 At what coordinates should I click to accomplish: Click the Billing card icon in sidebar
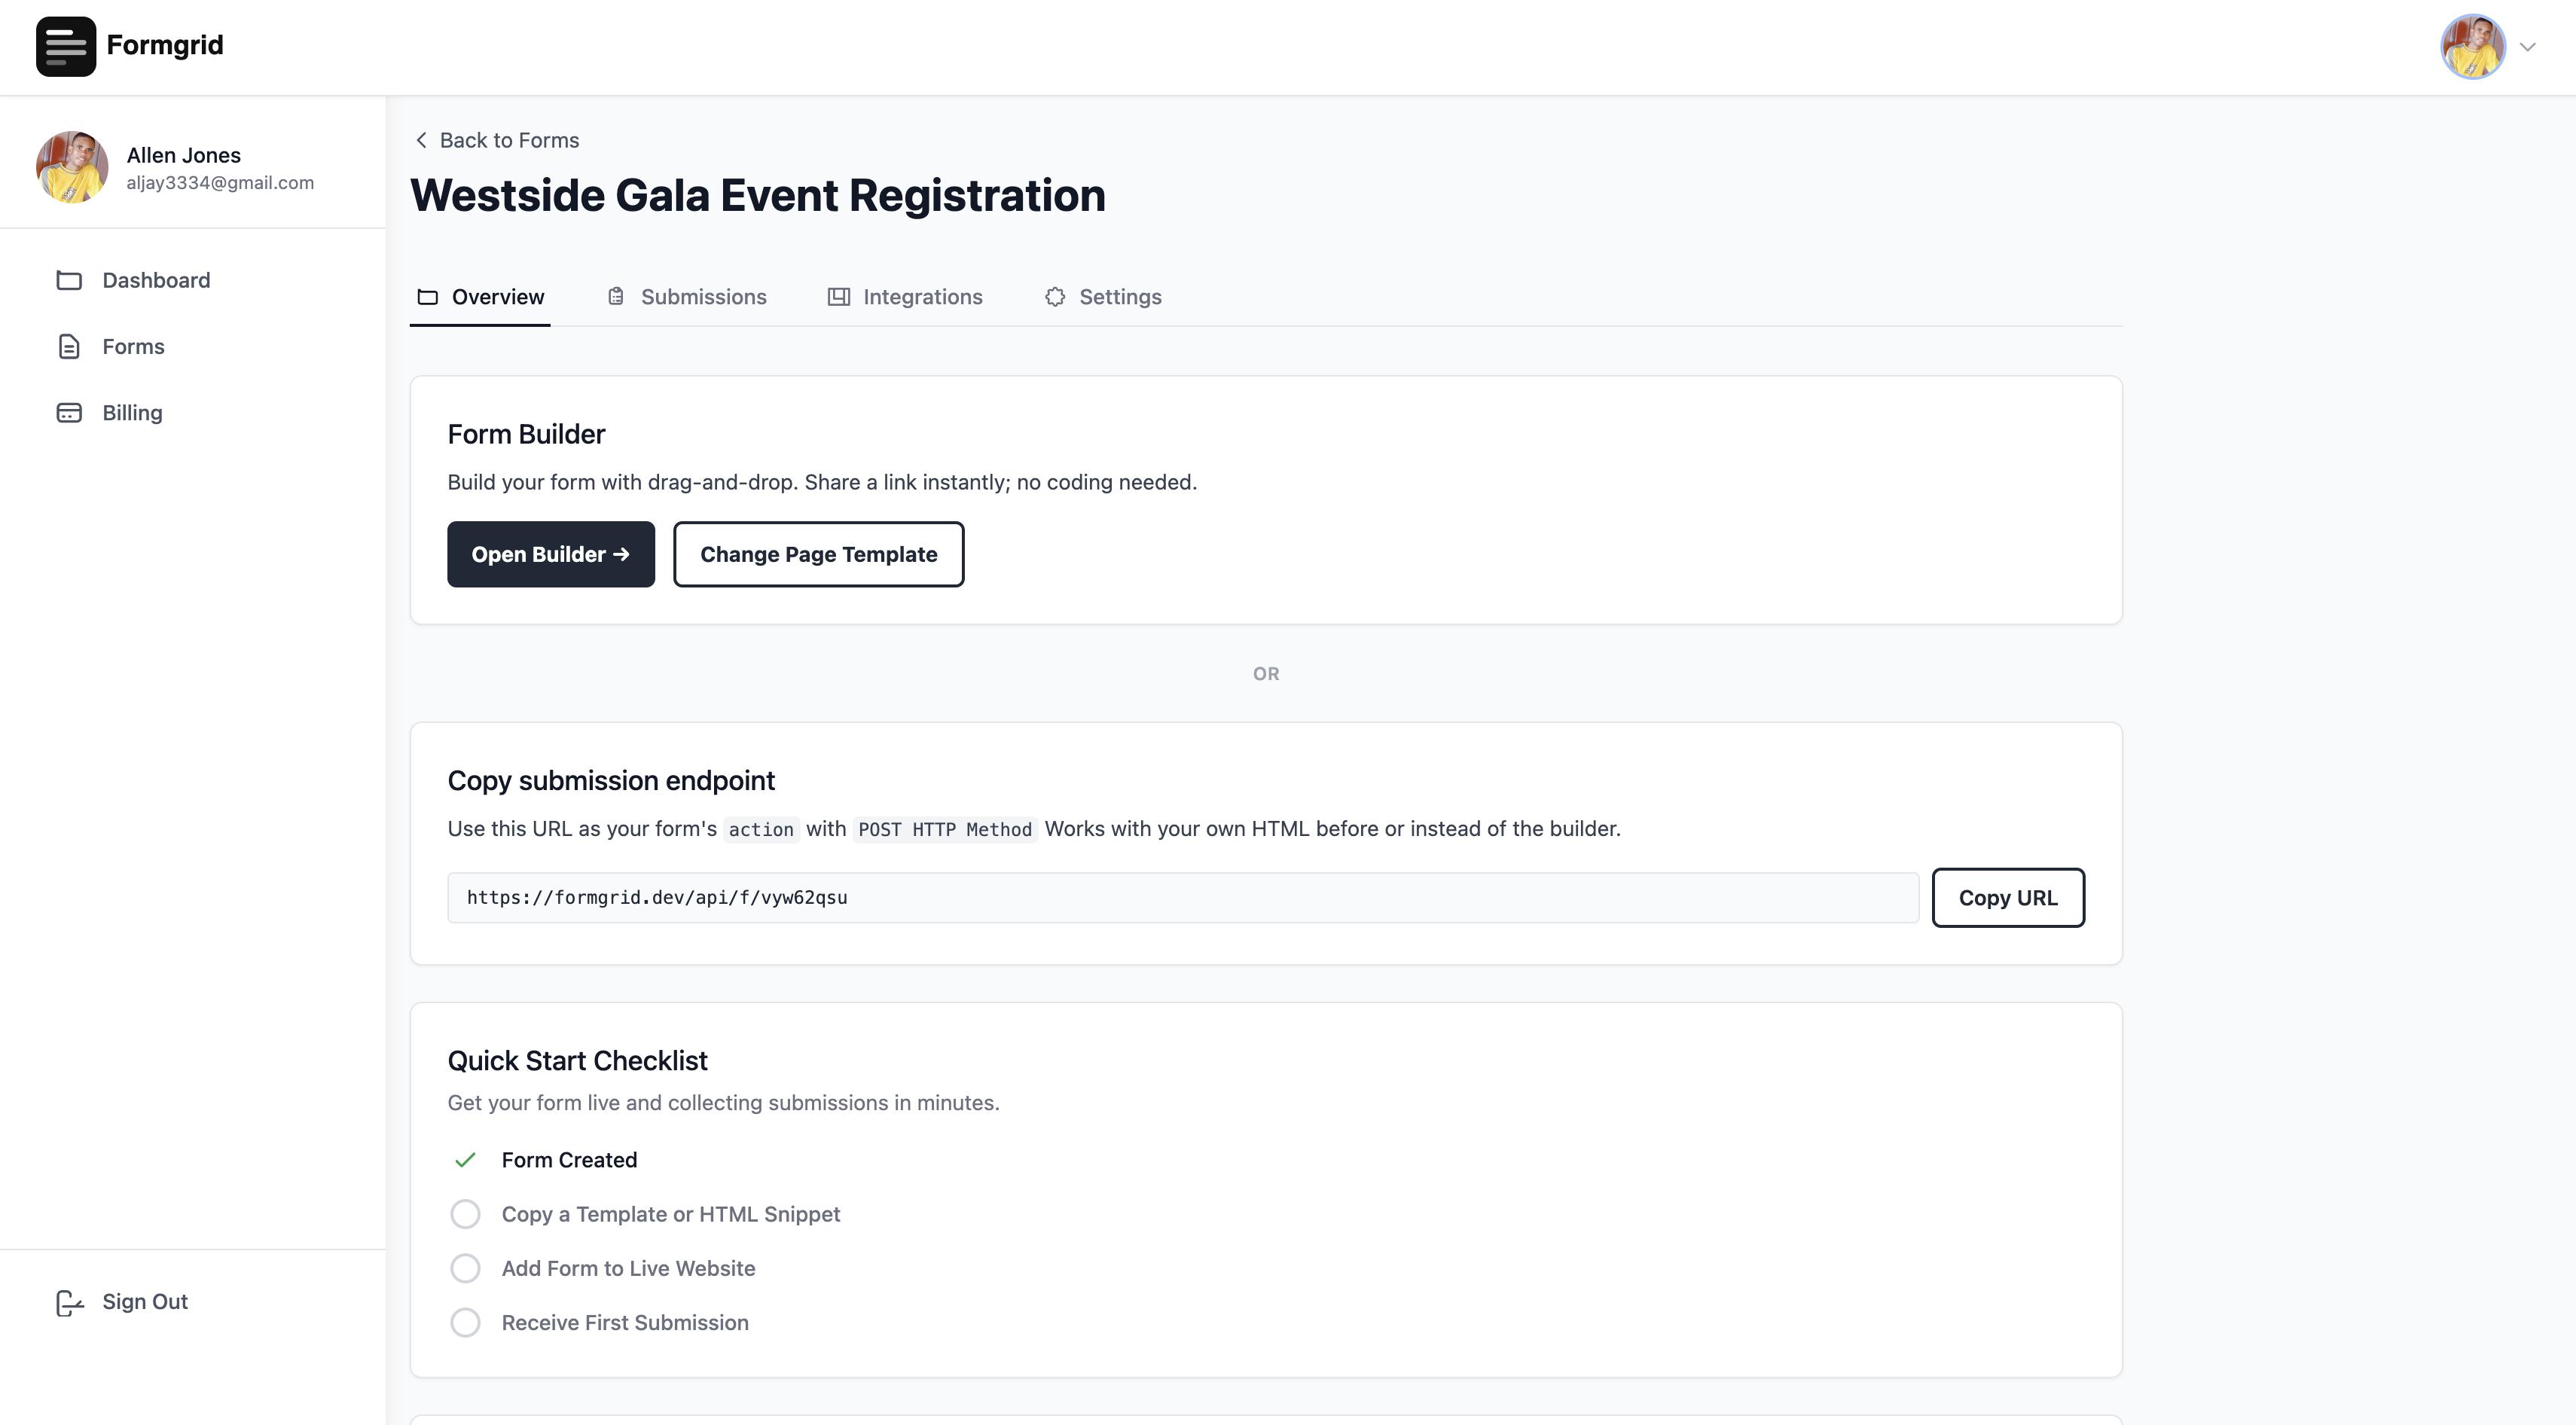click(x=69, y=413)
